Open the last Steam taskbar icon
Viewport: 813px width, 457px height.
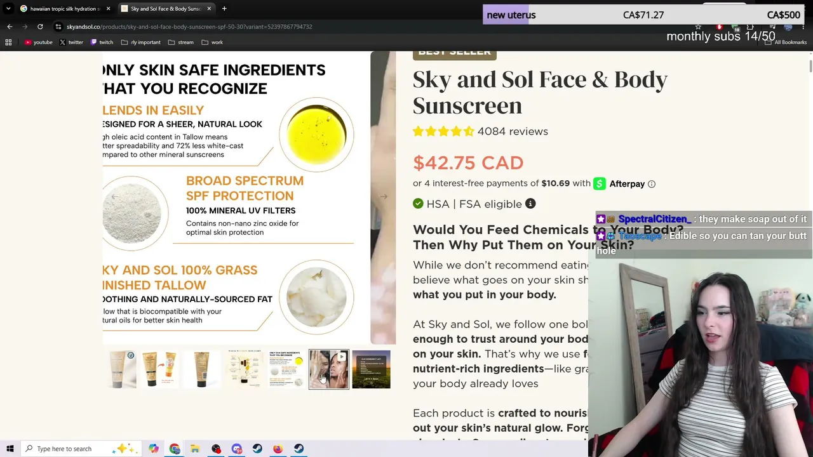tap(299, 449)
